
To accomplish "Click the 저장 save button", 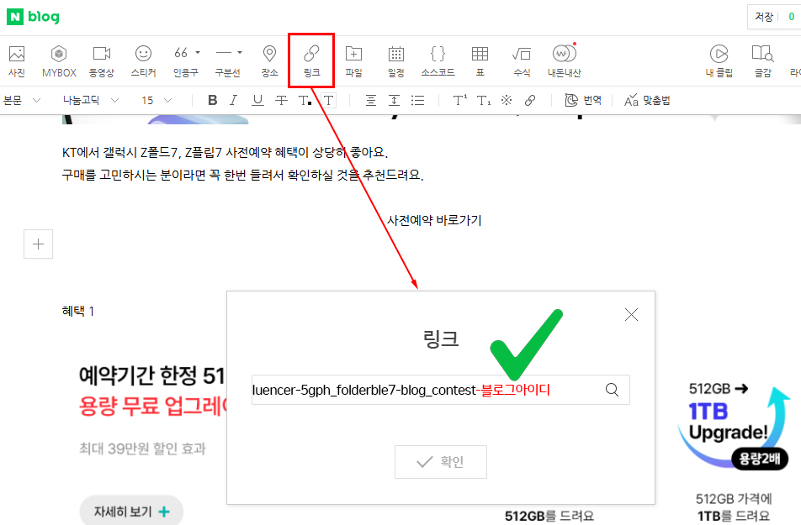I will tap(764, 17).
